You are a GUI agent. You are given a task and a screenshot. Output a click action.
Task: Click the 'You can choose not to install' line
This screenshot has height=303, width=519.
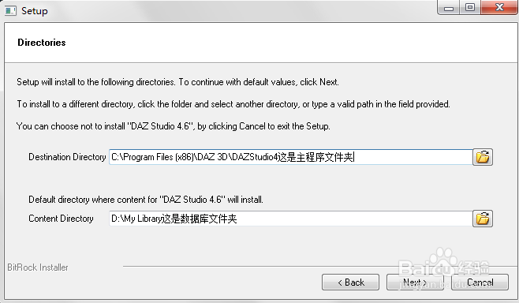coord(173,126)
